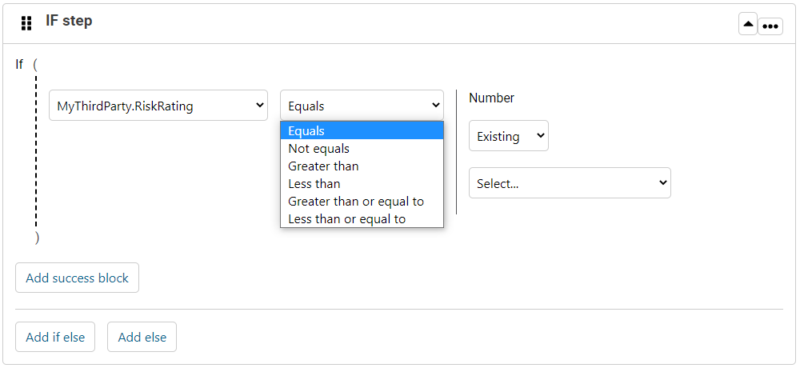The height and width of the screenshot is (368, 804).
Task: Click the Add if else button
Action: point(55,337)
